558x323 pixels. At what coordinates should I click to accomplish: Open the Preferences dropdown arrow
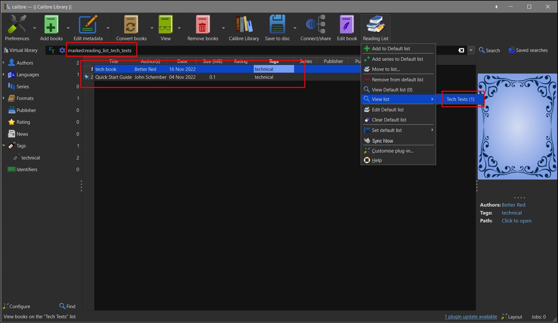coord(34,28)
